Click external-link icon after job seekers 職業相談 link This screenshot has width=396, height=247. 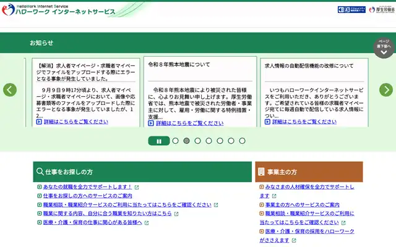(x=216, y=205)
